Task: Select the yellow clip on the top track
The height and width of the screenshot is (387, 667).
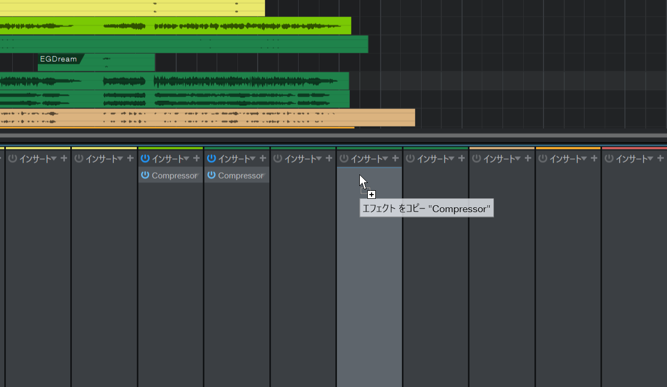Action: [x=132, y=8]
